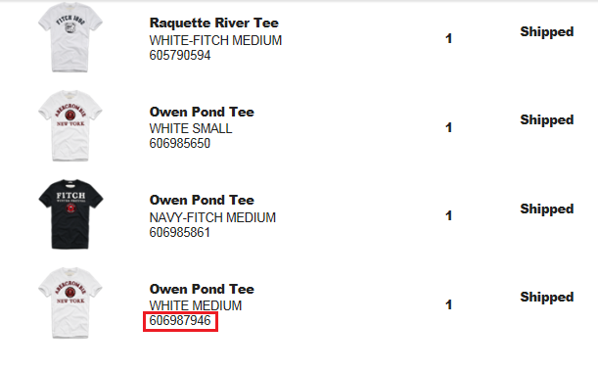Image resolution: width=598 pixels, height=371 pixels.
Task: View the white medium Owen Pond Tee image
Action: click(x=70, y=302)
